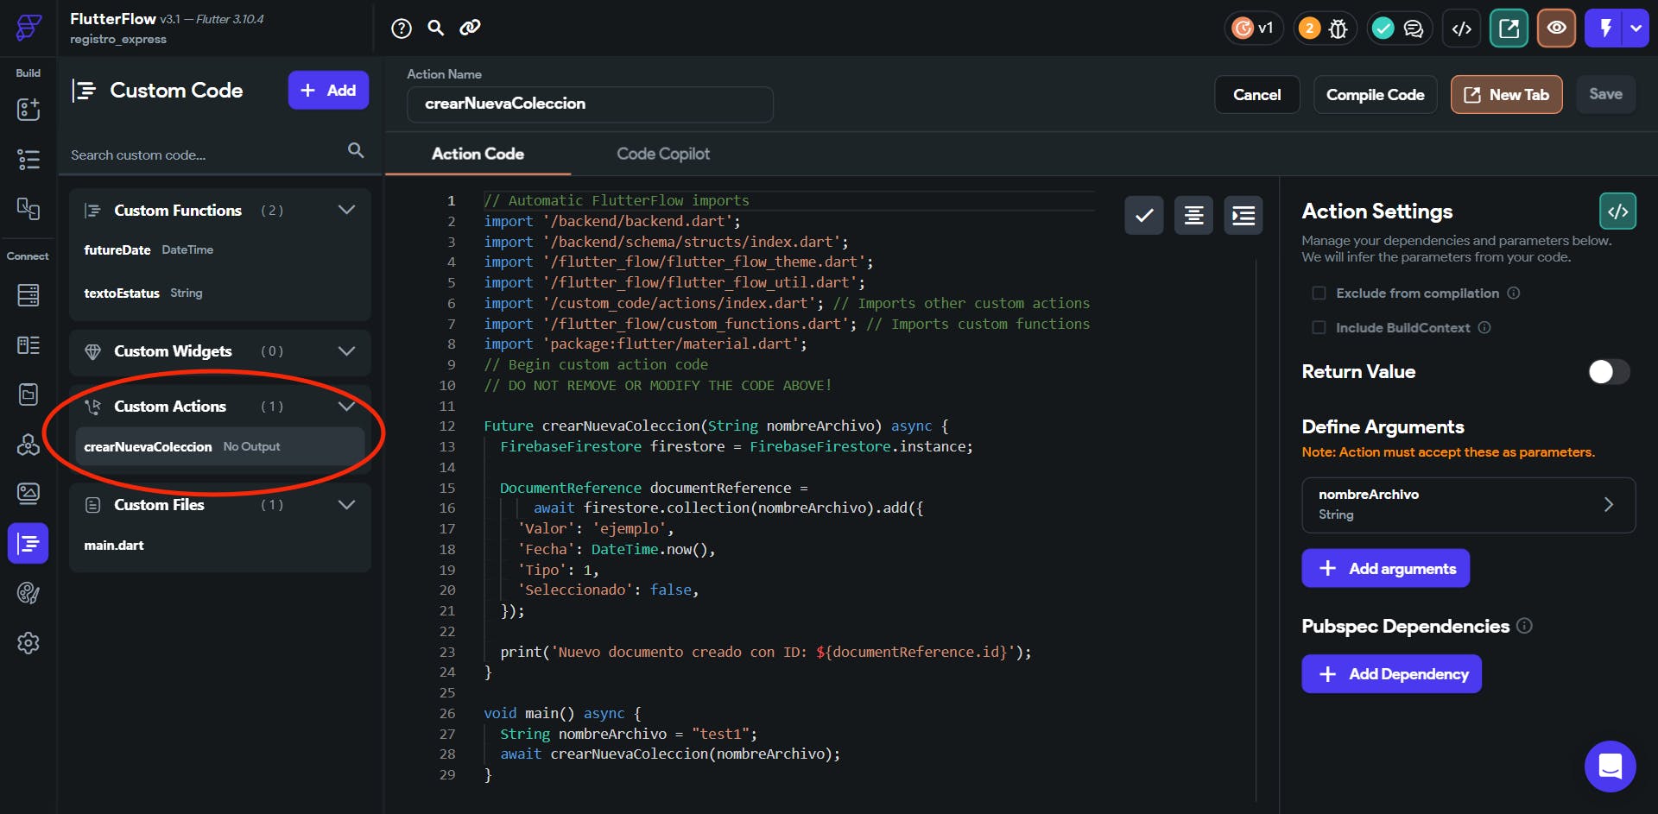
Task: Open the support chat bubble
Action: [1610, 766]
